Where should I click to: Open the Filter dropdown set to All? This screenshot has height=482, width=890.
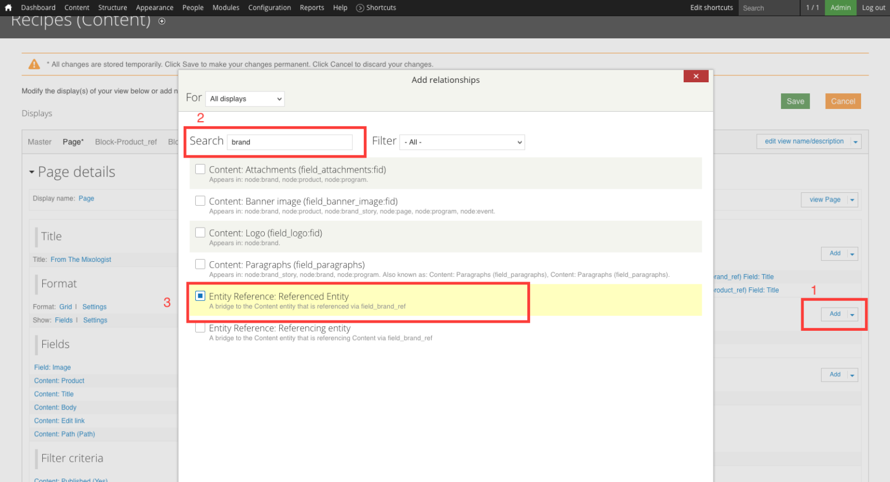click(x=462, y=142)
